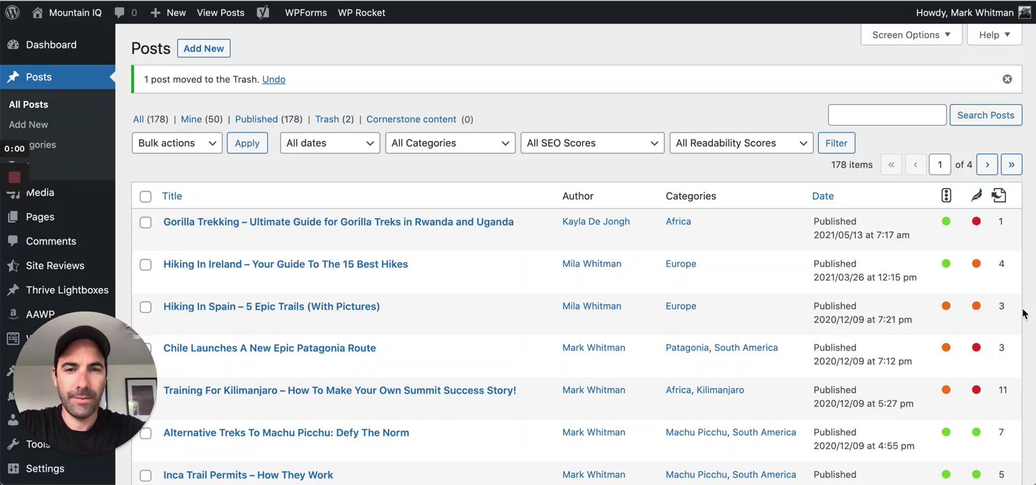The width and height of the screenshot is (1036, 485).
Task: Click the search posts input field
Action: pos(886,115)
